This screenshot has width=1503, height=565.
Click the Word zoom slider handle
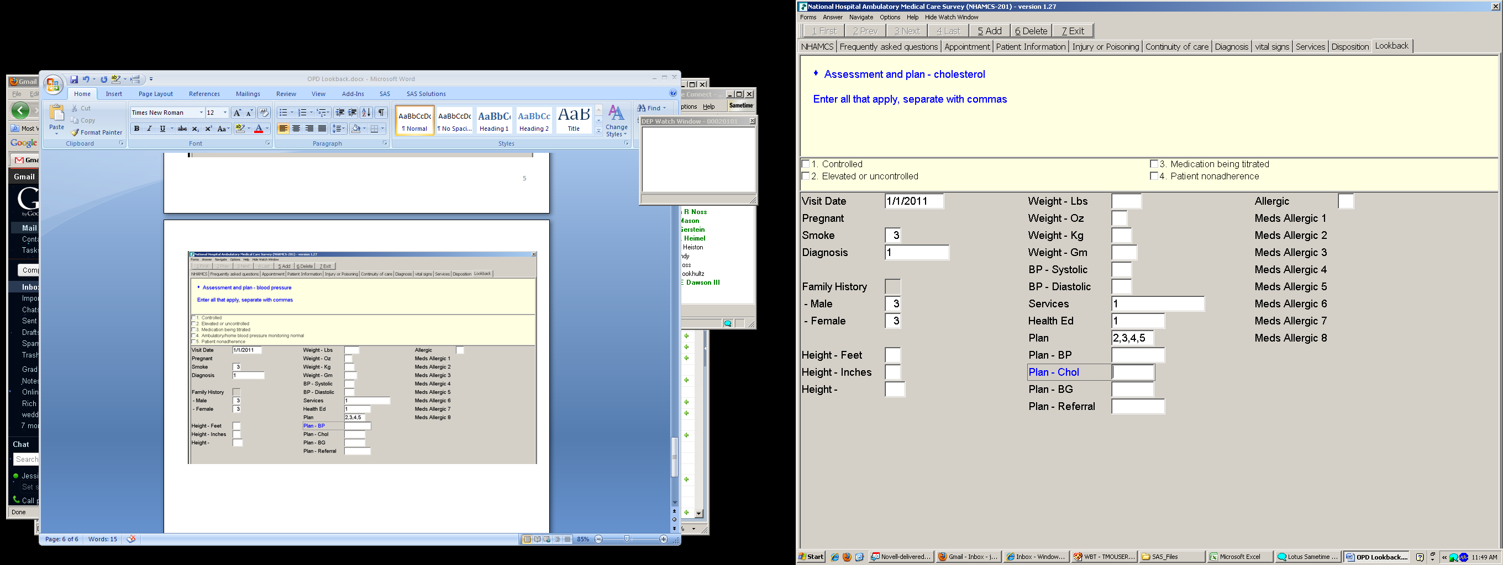click(627, 540)
